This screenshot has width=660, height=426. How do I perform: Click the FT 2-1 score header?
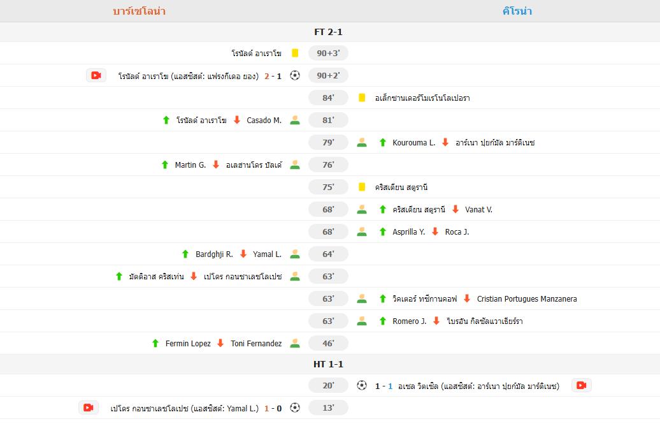[328, 32]
